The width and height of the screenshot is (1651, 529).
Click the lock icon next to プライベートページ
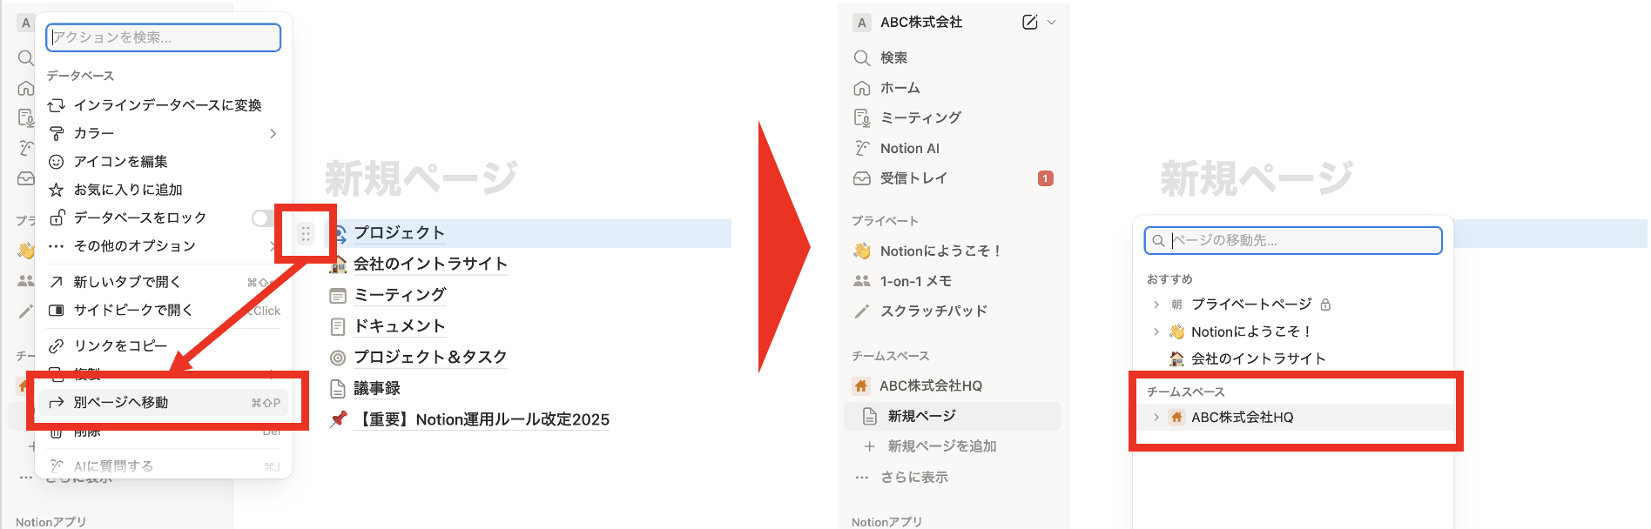pos(1325,305)
